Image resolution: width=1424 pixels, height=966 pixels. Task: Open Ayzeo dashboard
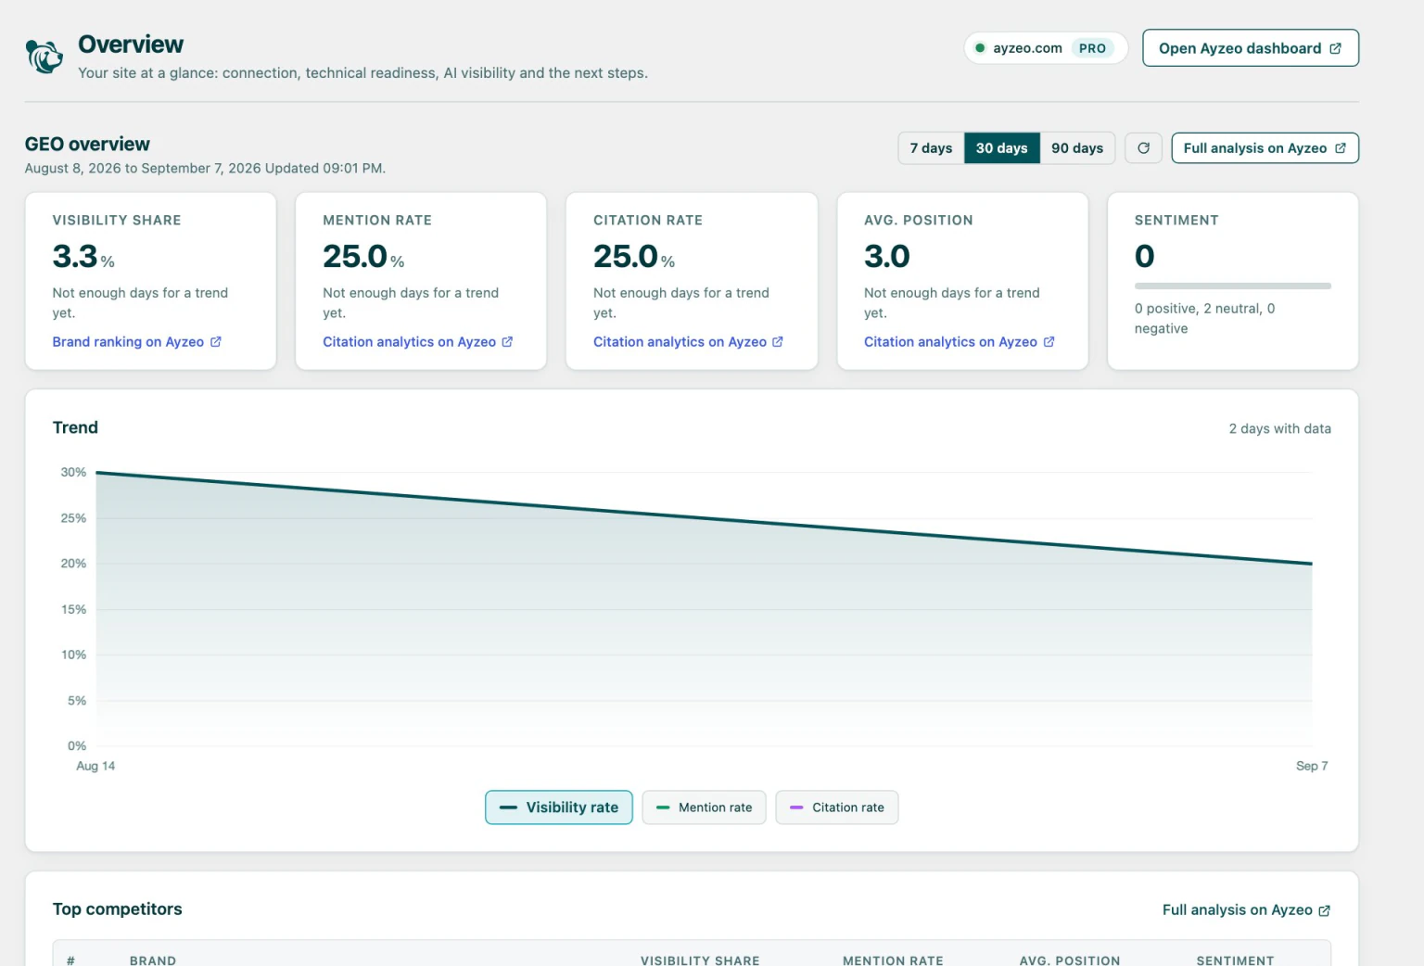tap(1251, 48)
